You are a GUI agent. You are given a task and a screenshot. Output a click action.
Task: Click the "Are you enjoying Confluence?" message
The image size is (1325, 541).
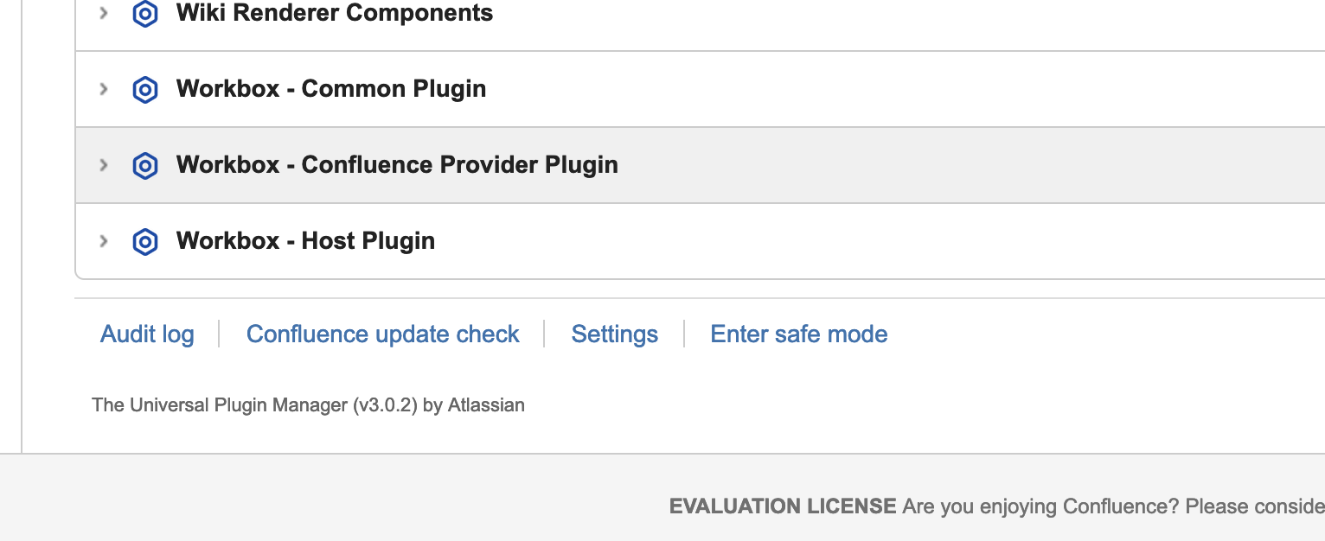(1040, 506)
